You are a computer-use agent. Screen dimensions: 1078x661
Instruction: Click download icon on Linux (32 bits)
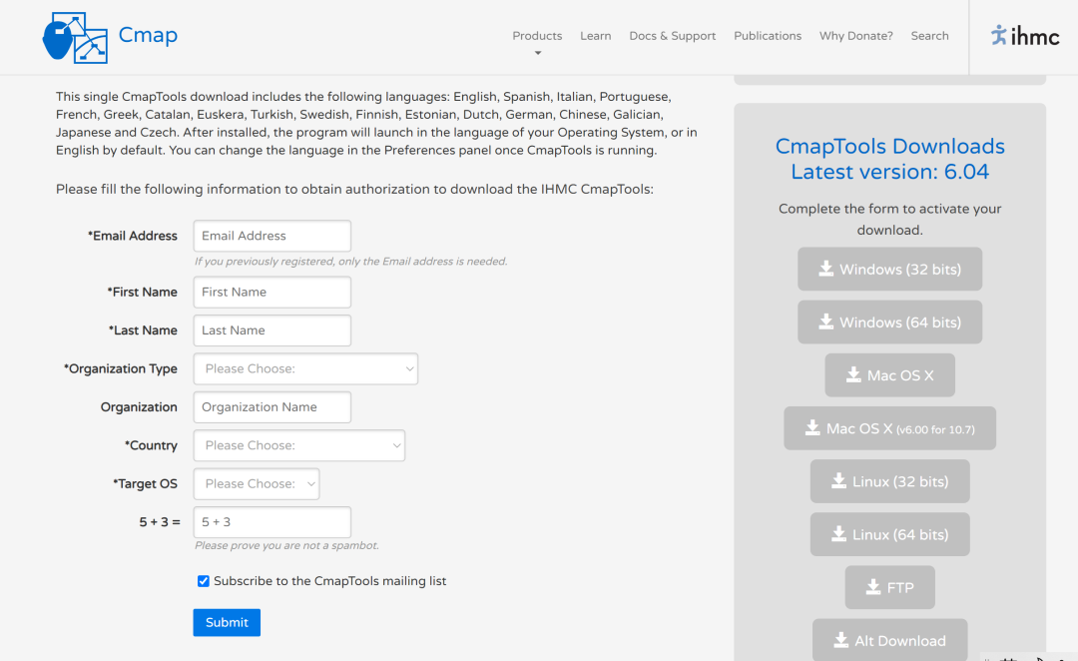[838, 481]
